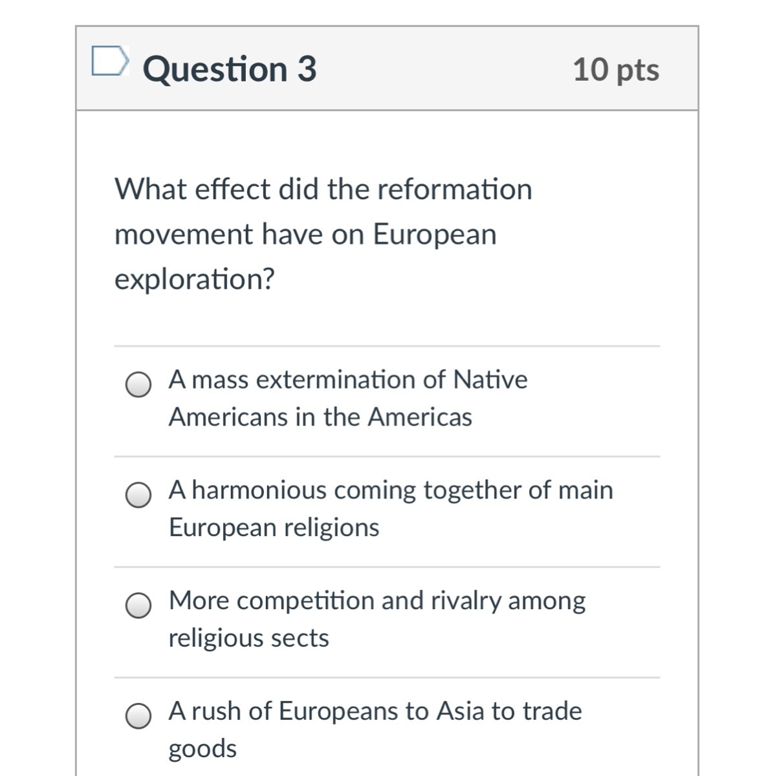
Task: Click the 'A harmonious coming together of main' text
Action: tap(391, 490)
